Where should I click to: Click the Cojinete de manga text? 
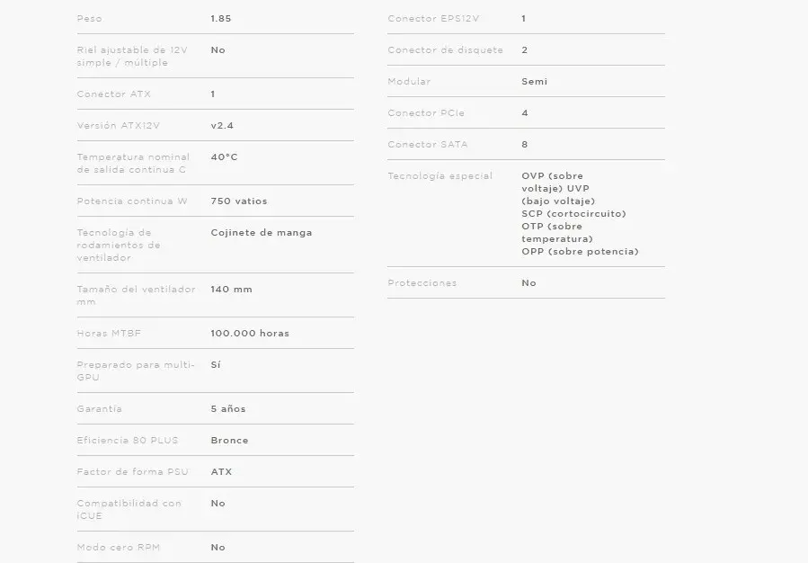[261, 232]
